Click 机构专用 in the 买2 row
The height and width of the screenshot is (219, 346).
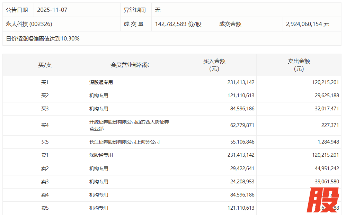click(99, 95)
